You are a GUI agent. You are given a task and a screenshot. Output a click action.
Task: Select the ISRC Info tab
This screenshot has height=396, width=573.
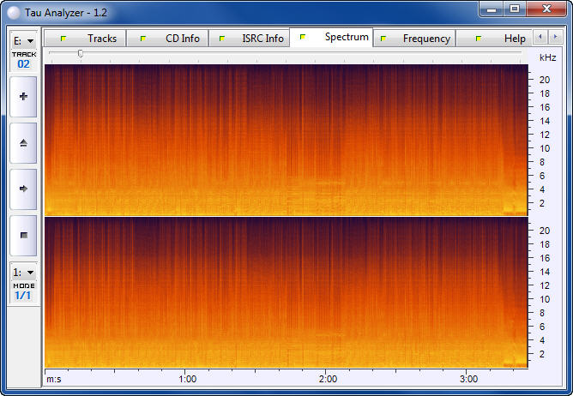pyautogui.click(x=253, y=39)
